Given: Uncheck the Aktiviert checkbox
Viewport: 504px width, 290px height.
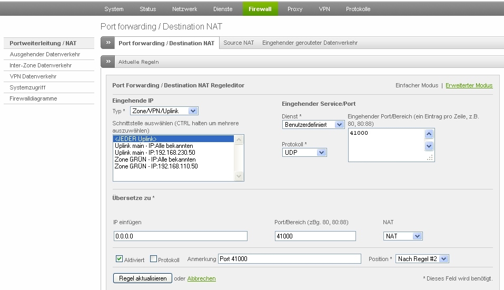Looking at the screenshot, I should 120,259.
